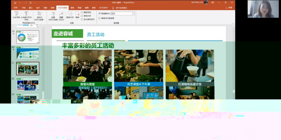
Task: Click the main vertical scrollbar thumb
Action: click(x=234, y=91)
